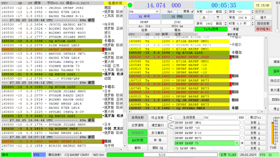
Task: Open the 20m band dropdown
Action: pyautogui.click(x=157, y=12)
